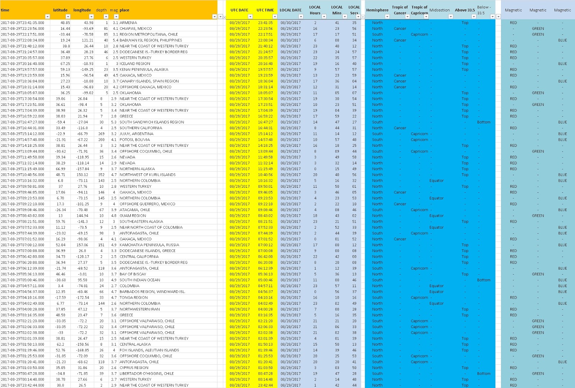
Task: Select the longitude value 157.06
Action: pyautogui.click(x=83, y=245)
